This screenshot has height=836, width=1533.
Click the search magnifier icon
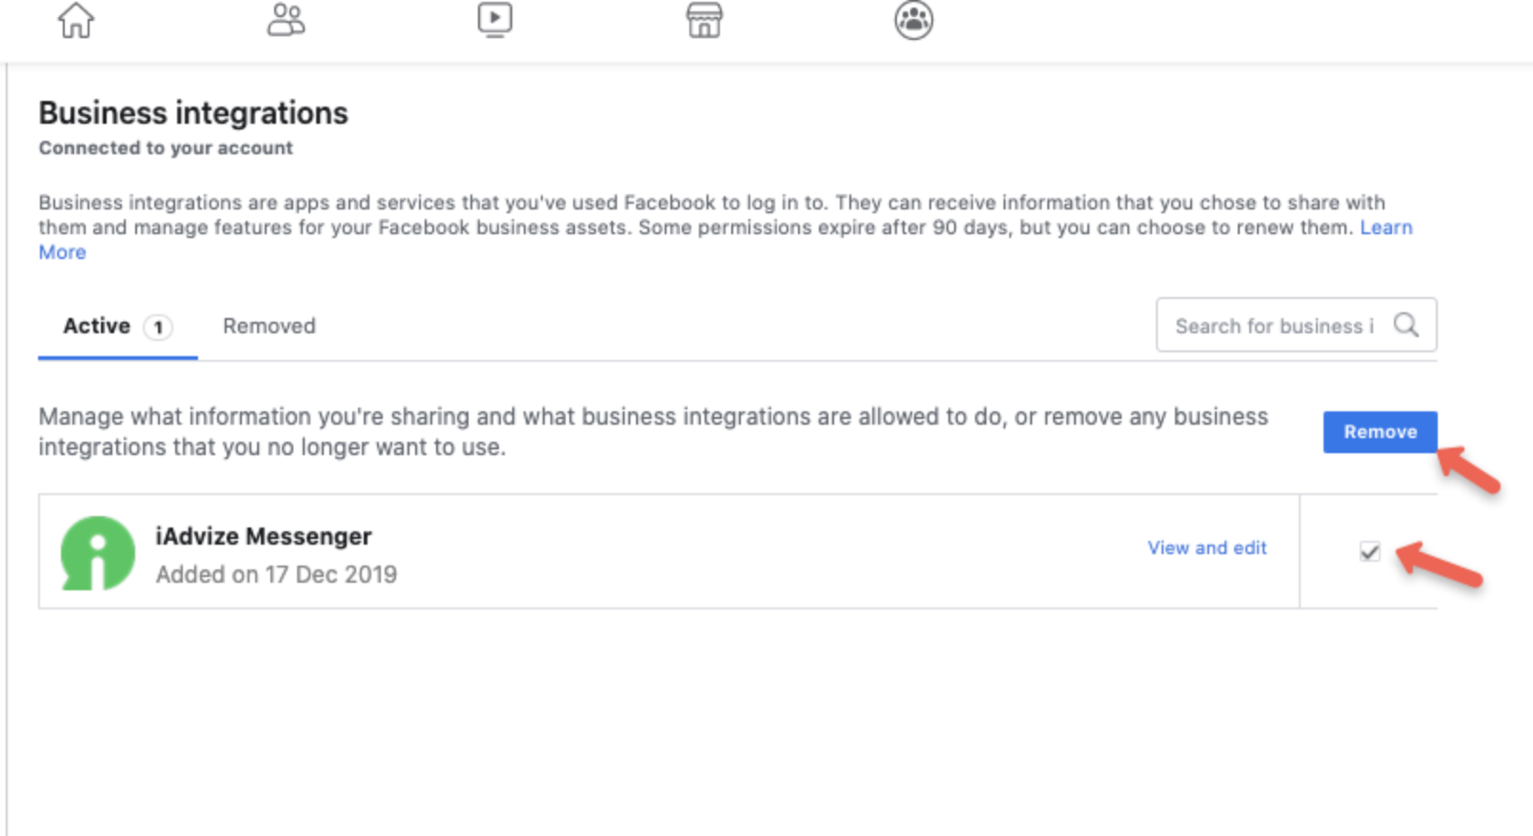pos(1406,326)
